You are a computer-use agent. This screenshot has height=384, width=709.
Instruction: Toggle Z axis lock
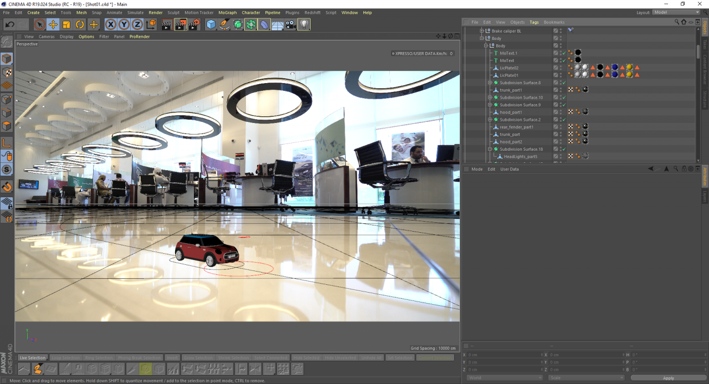tap(137, 24)
